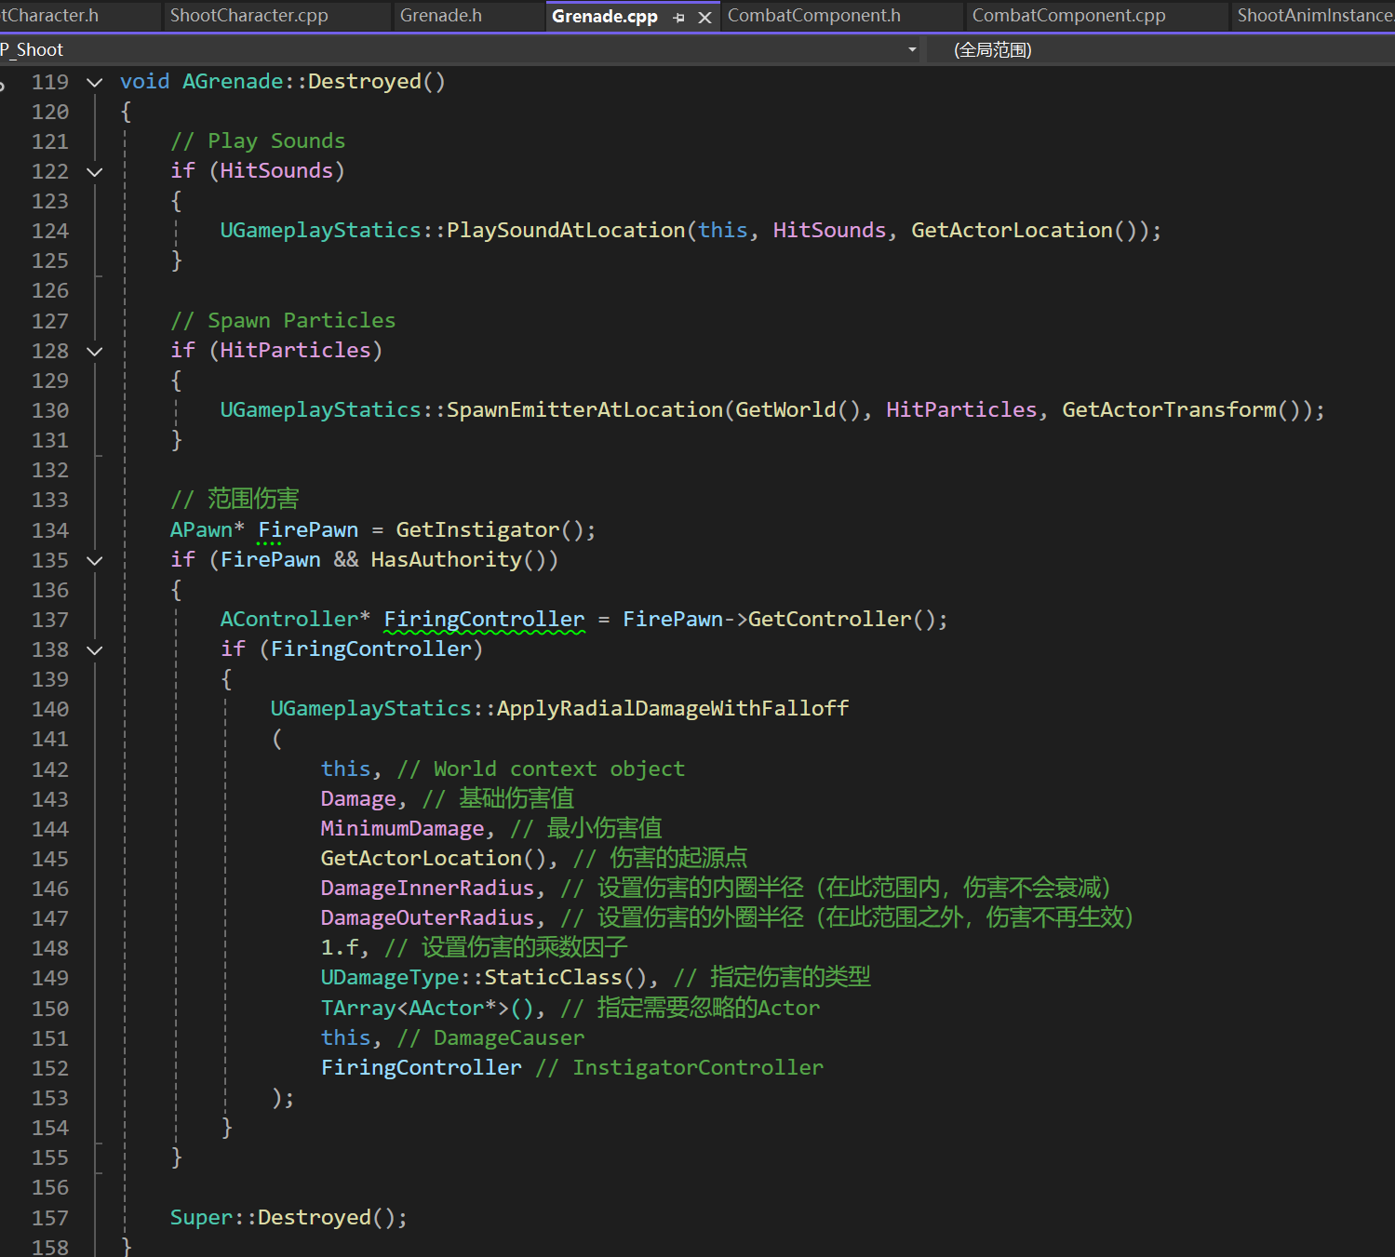
Task: Click the FirePawn variable declaration on line 134
Action: [308, 529]
